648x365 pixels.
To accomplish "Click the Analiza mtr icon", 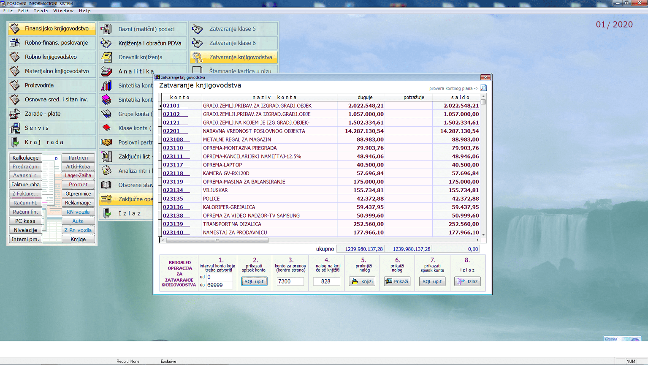I will (106, 171).
